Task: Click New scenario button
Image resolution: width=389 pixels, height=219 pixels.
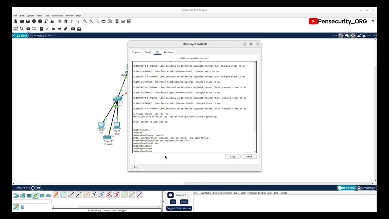Action: 173,202
